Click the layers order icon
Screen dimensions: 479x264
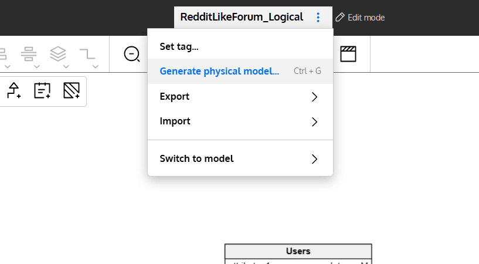[x=57, y=53]
